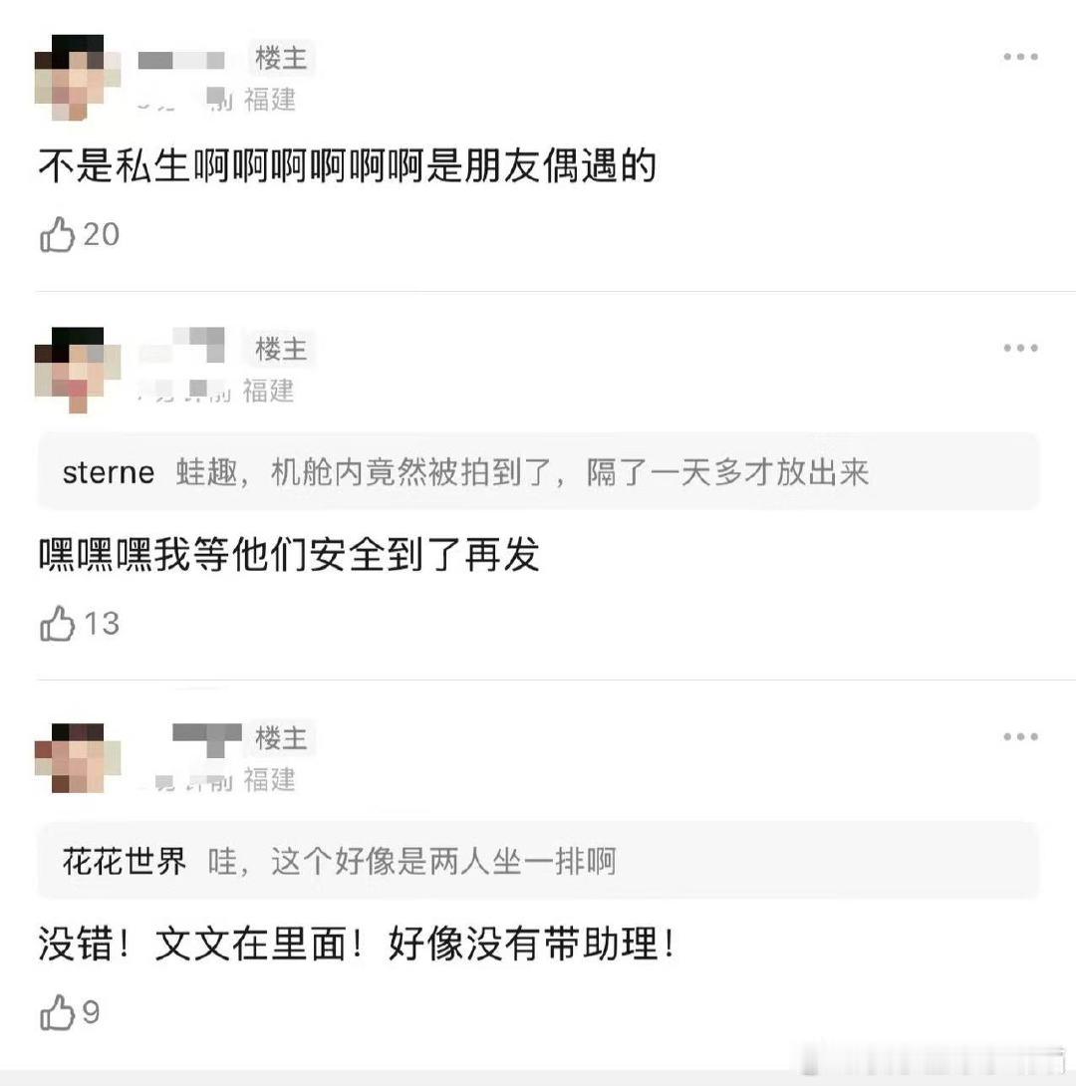Screen dimensions: 1076x1086
Task: Like the comment with 13 likes
Action: [x=58, y=623]
